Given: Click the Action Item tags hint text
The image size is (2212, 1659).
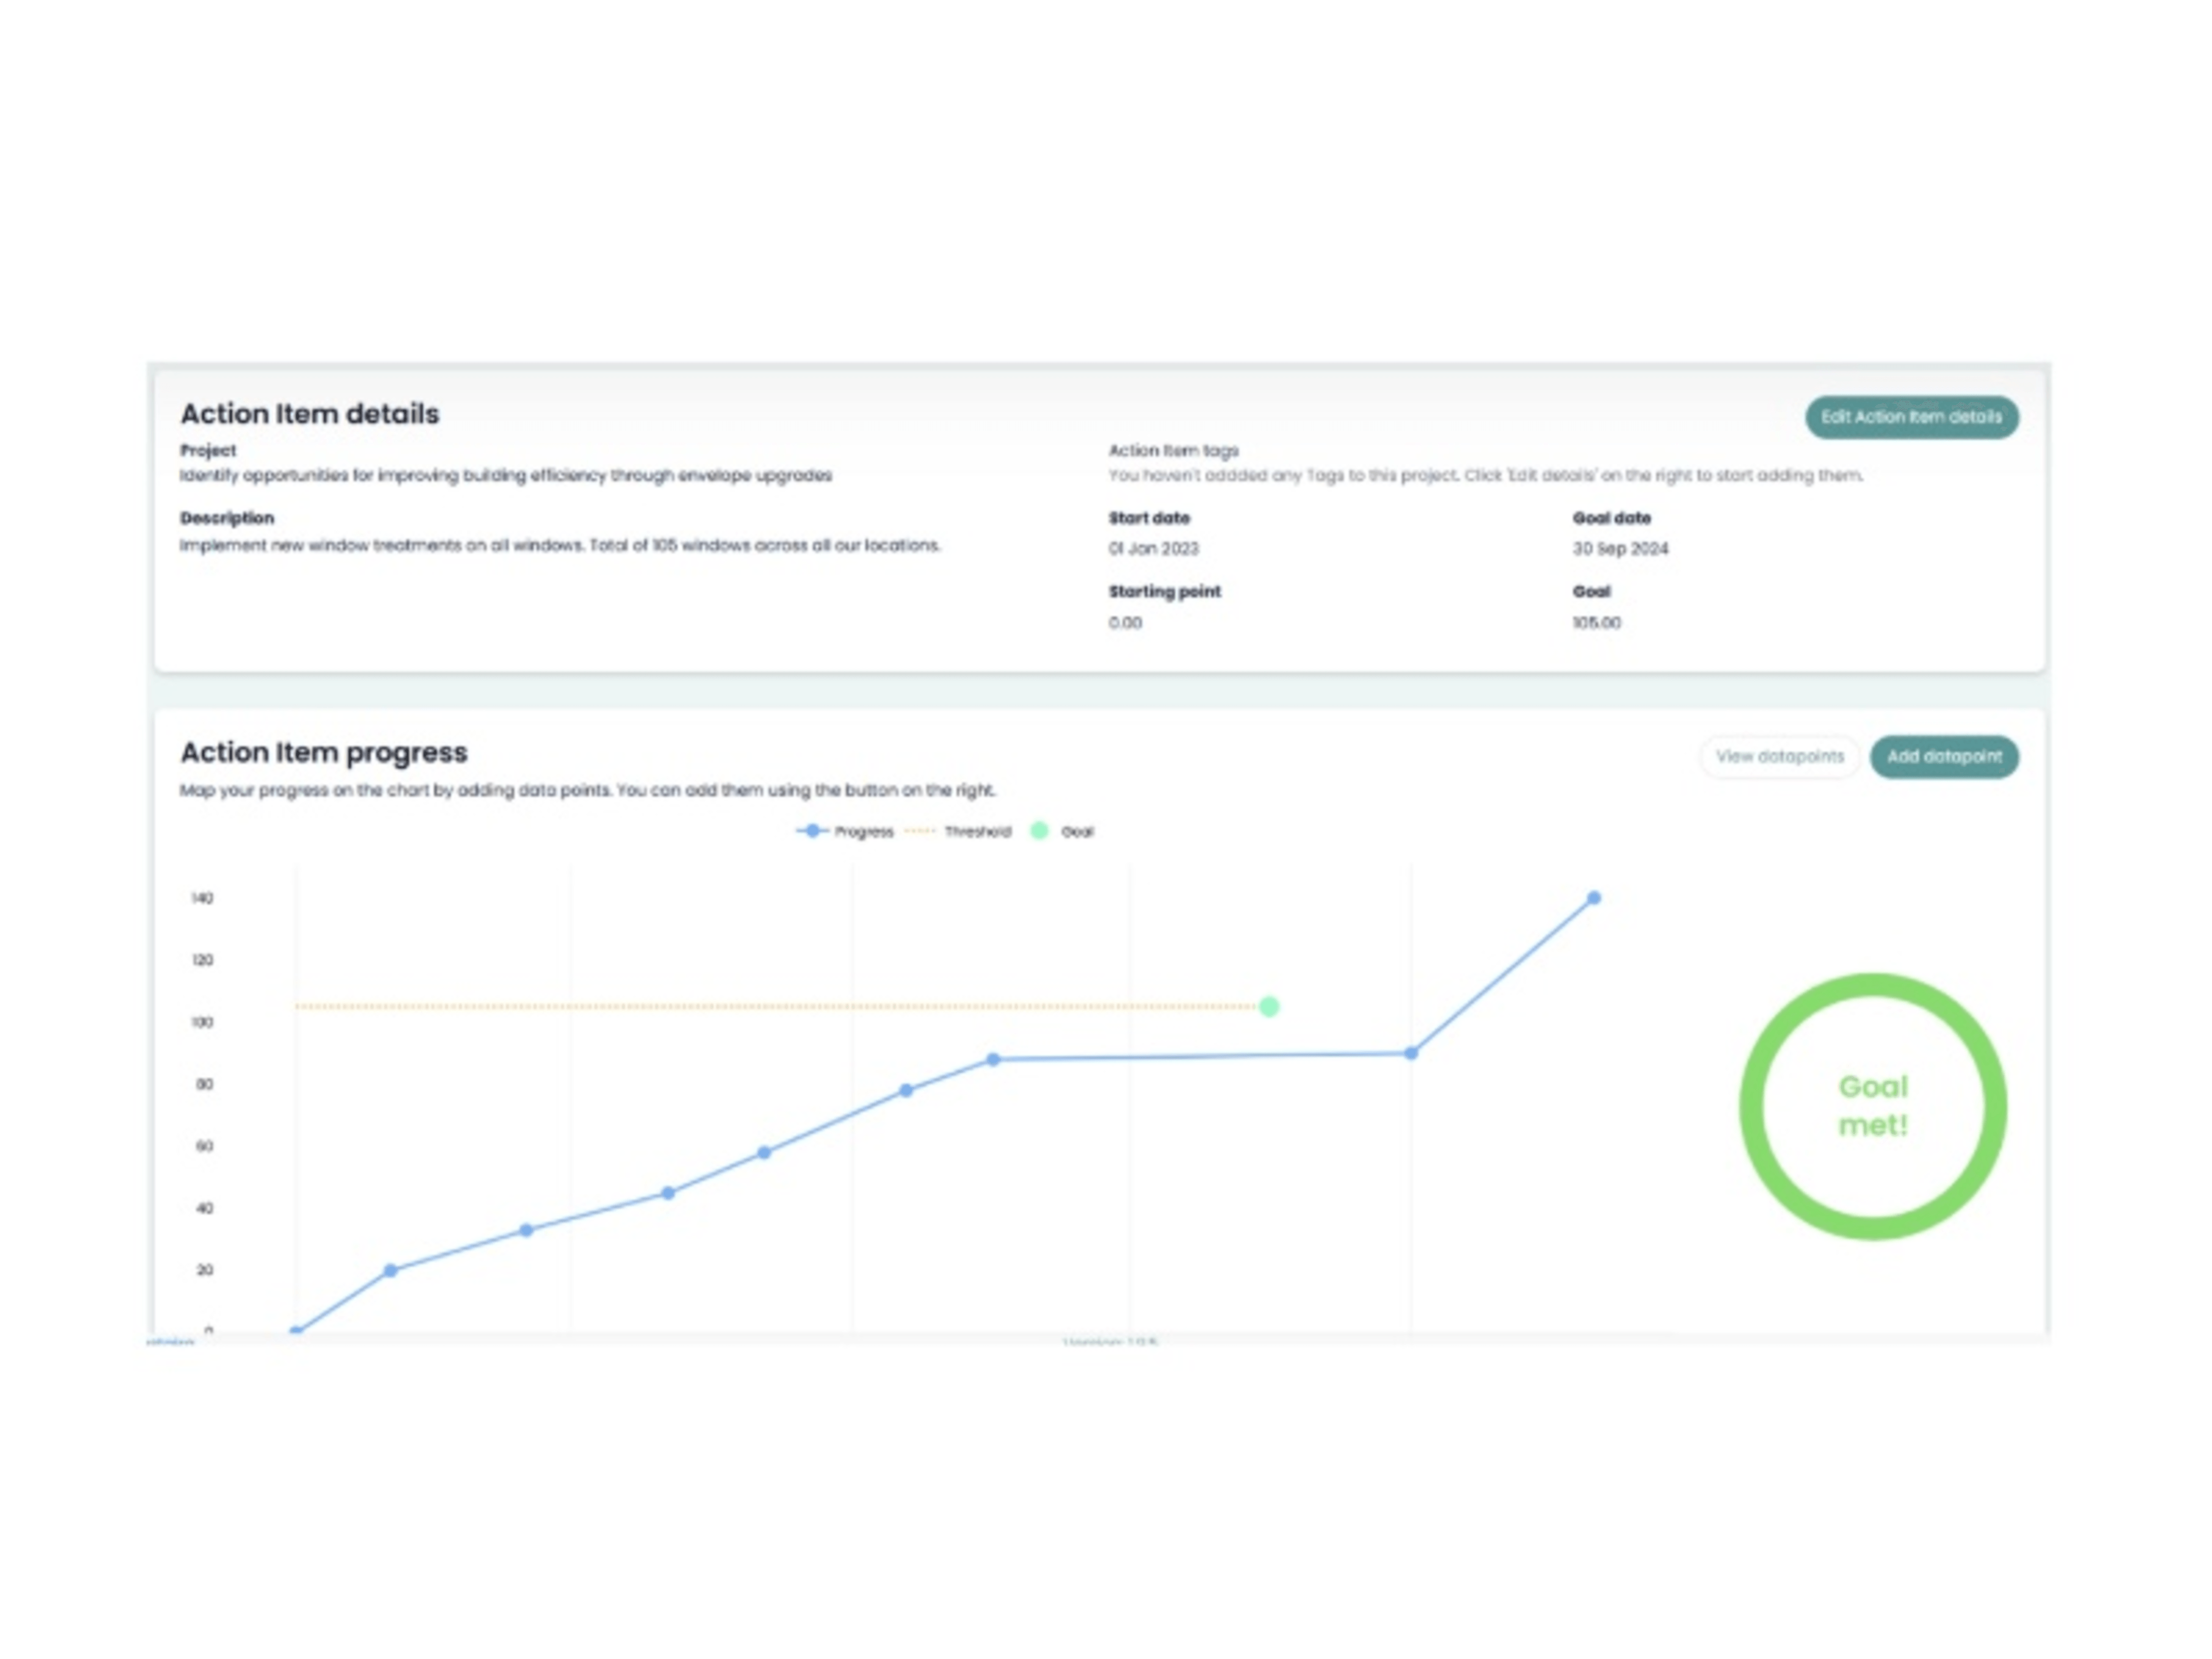Looking at the screenshot, I should click(1484, 475).
